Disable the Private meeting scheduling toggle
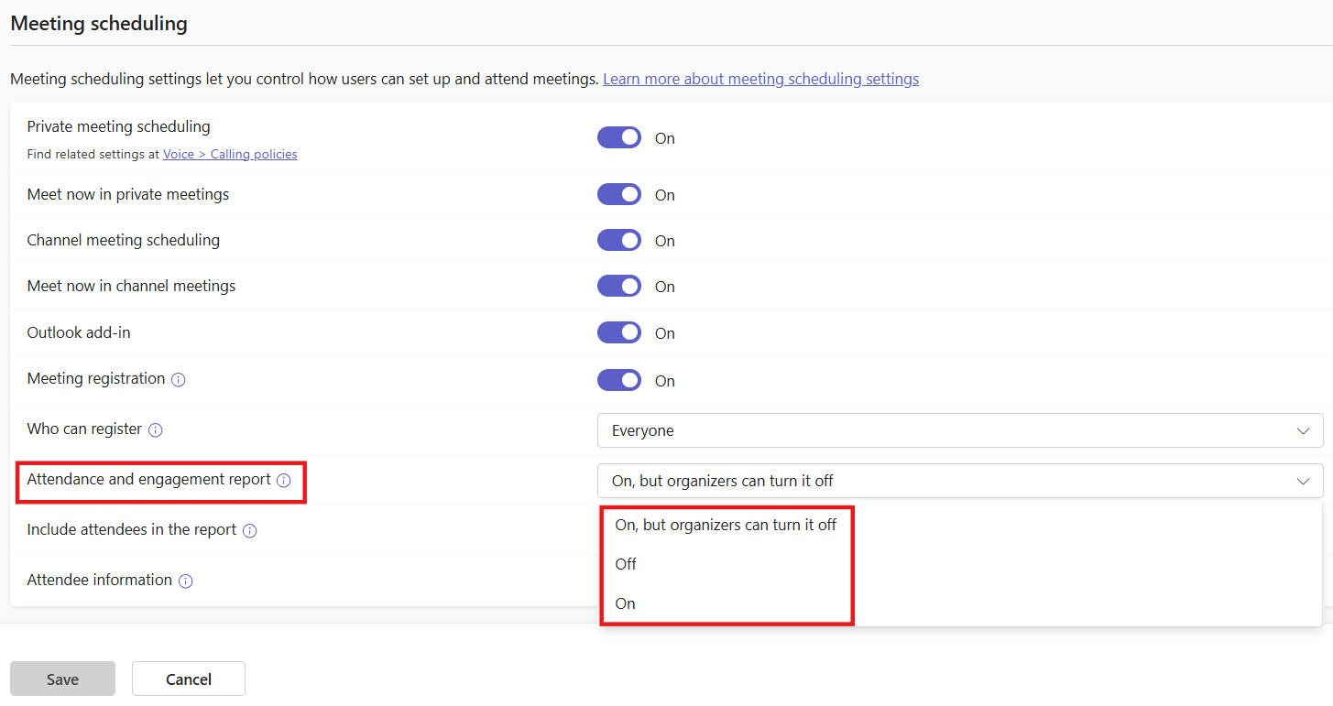This screenshot has width=1333, height=706. tap(619, 136)
